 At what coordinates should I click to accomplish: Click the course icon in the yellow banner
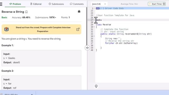[6, 29]
